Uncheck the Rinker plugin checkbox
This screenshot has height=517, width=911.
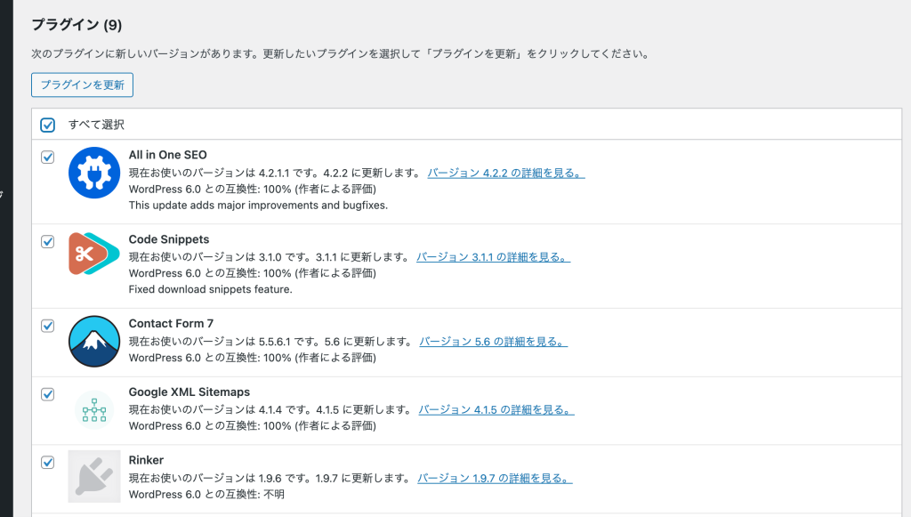tap(48, 463)
